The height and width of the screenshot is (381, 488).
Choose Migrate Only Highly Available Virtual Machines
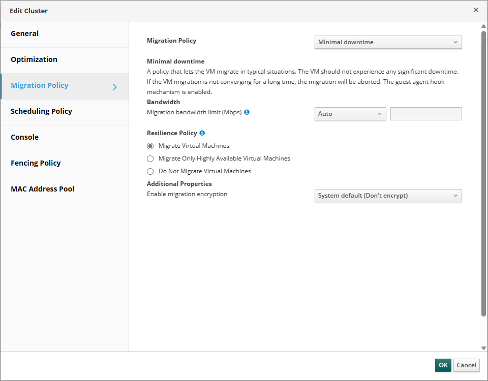tap(150, 158)
